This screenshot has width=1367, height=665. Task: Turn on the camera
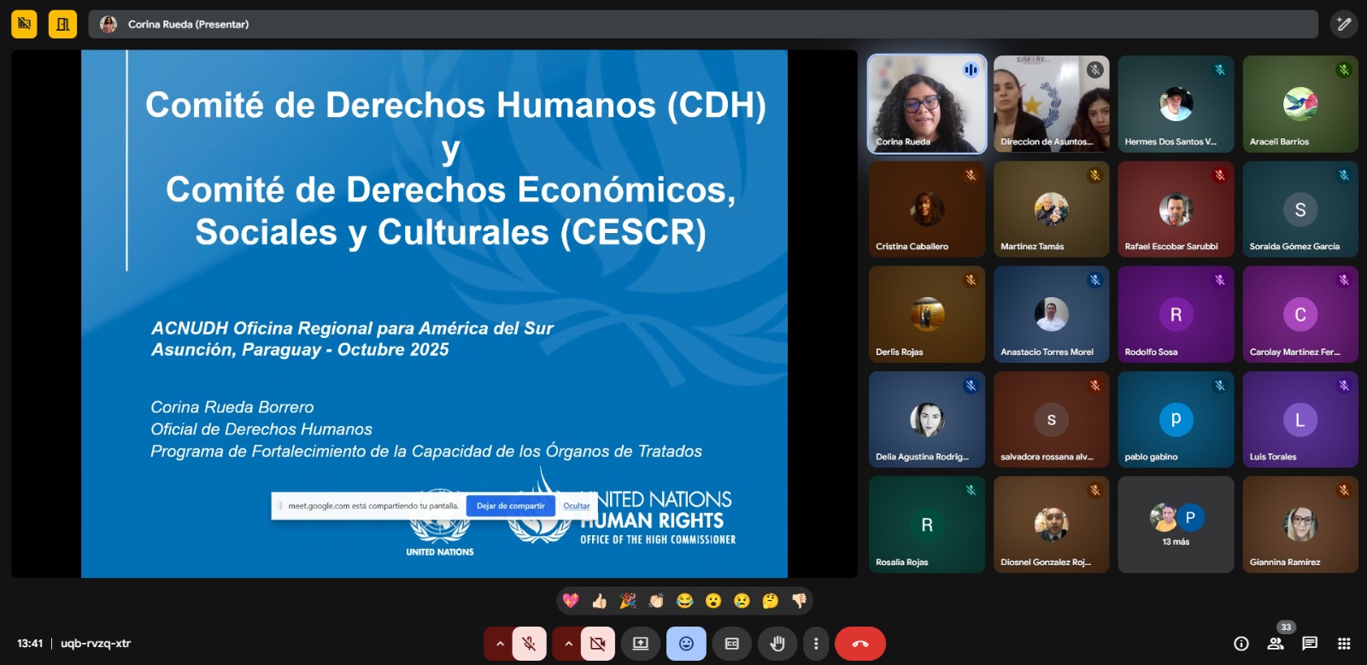coord(598,644)
